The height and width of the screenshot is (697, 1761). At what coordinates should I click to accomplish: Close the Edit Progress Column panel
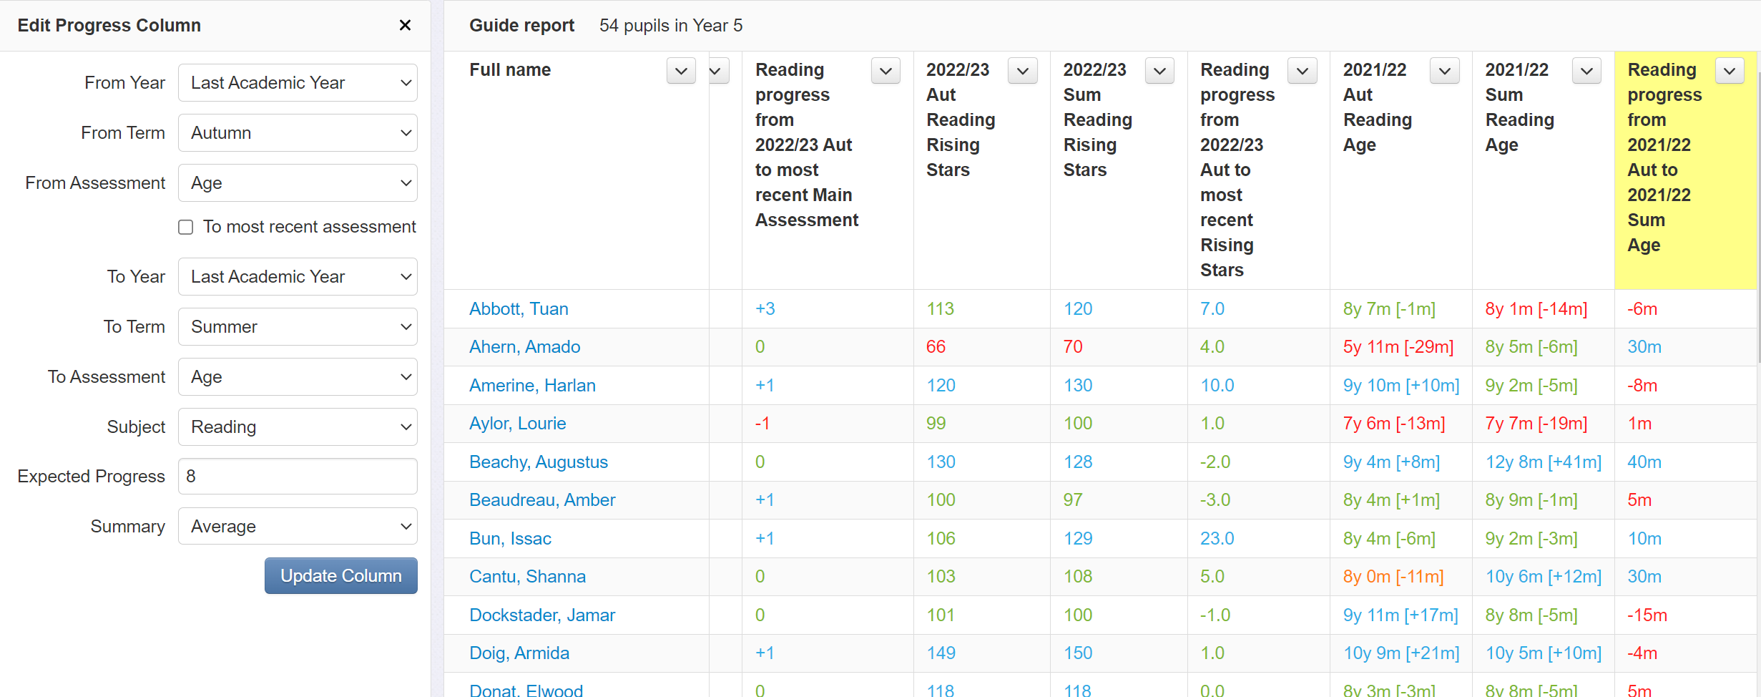tap(405, 25)
